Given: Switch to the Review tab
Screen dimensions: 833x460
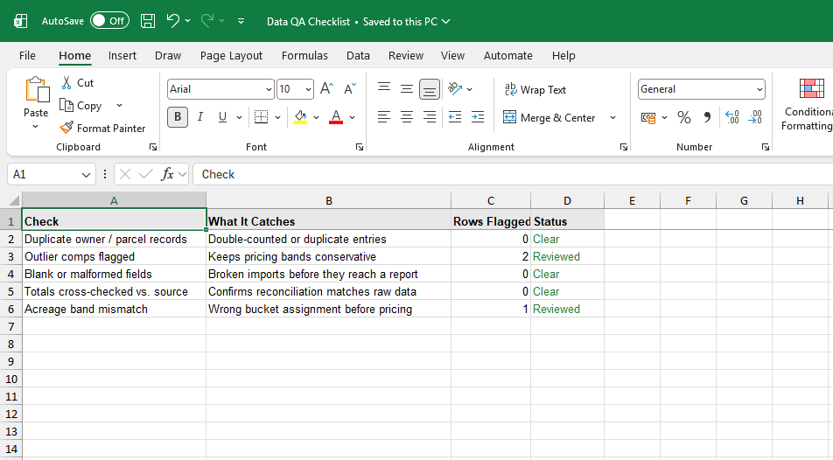Looking at the screenshot, I should click(x=406, y=55).
